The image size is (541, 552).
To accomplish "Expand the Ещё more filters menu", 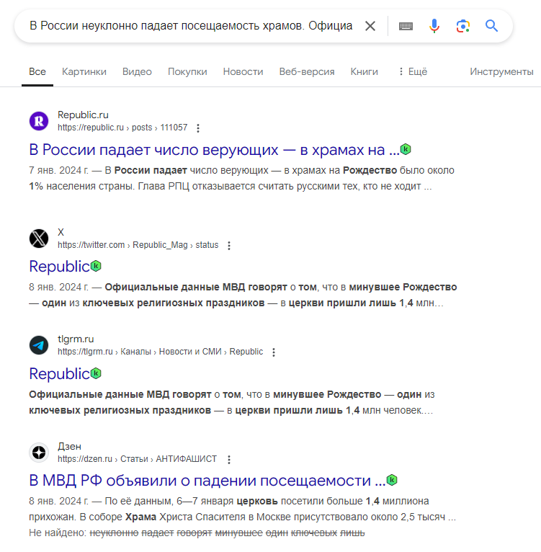I will click(413, 72).
